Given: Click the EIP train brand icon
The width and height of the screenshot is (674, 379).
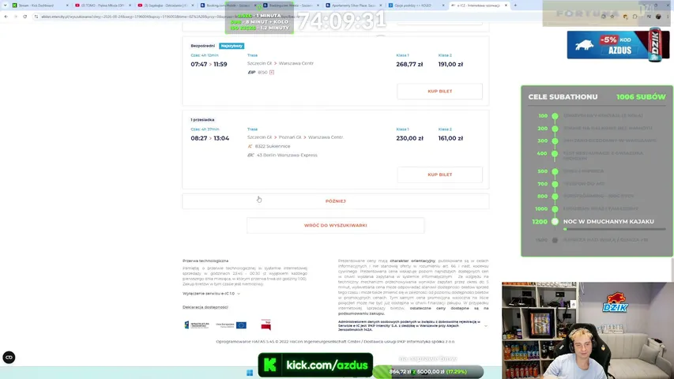Looking at the screenshot, I should coord(251,72).
